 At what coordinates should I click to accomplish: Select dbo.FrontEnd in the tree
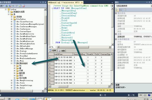[x=22, y=56]
